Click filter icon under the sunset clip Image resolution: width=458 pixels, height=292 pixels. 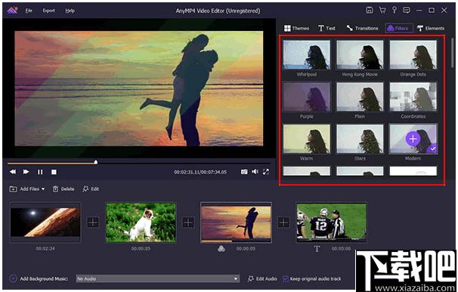pyautogui.click(x=221, y=249)
